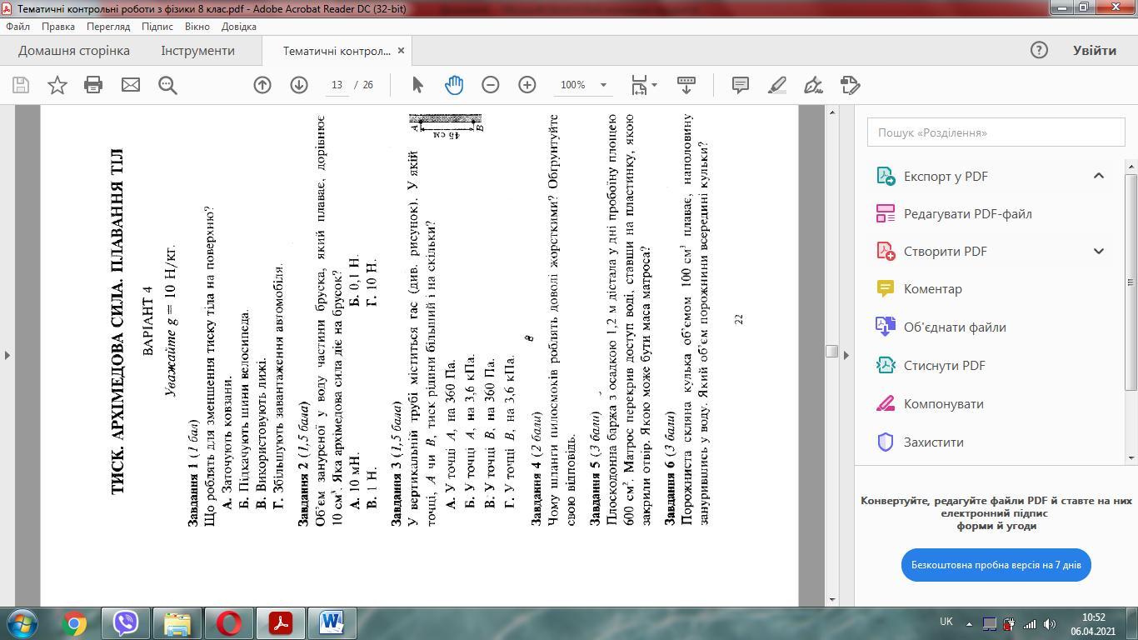Open the Comment tool in panel
The width and height of the screenshot is (1138, 640).
[x=932, y=289]
